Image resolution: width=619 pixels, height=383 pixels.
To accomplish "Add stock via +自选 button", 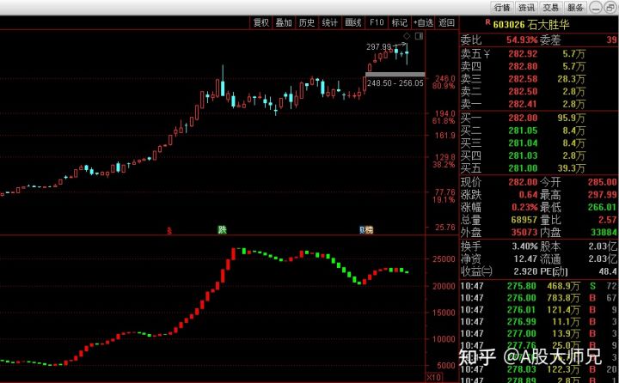I will point(423,23).
